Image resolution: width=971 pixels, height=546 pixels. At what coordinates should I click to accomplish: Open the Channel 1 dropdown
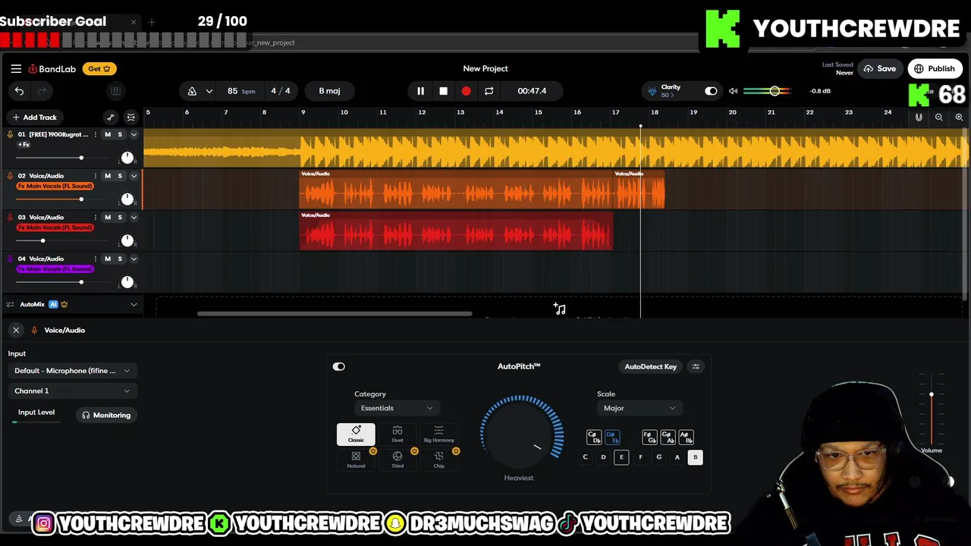(x=72, y=391)
